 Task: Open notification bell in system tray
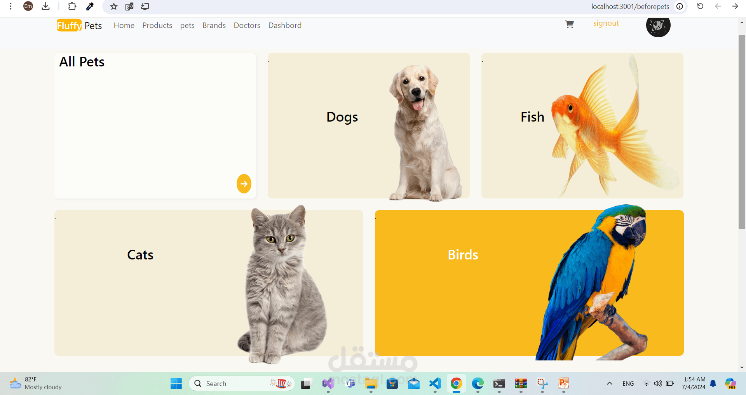pos(713,384)
